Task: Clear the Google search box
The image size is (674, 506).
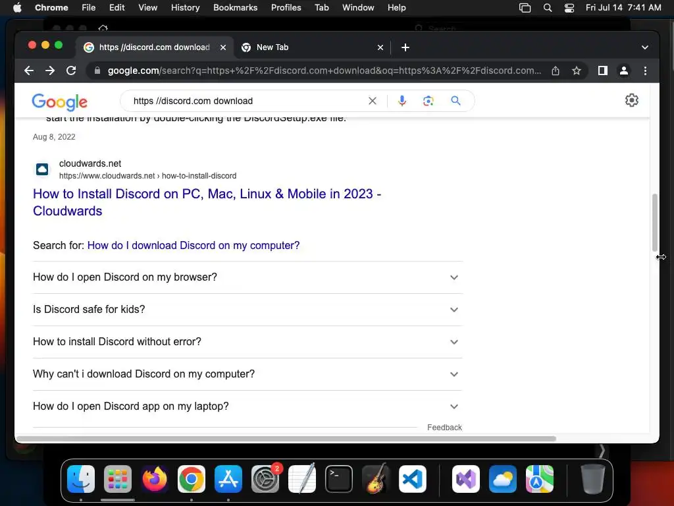Action: (373, 101)
